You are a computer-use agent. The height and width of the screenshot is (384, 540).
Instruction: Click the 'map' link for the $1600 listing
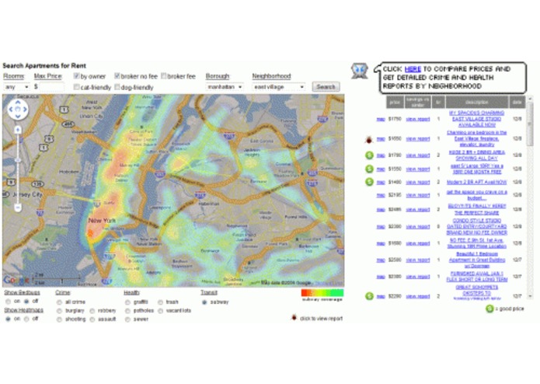pos(381,243)
